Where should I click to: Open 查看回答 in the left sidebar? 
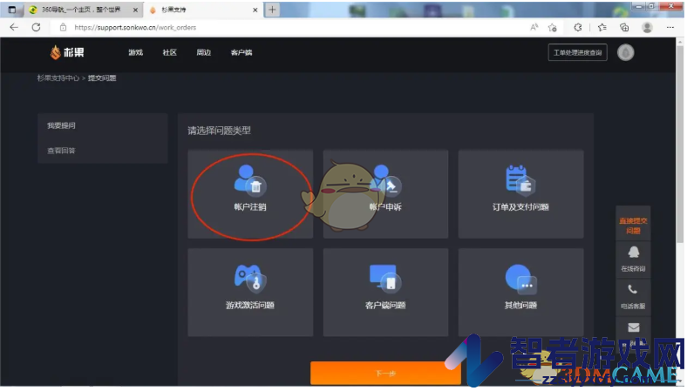[61, 151]
